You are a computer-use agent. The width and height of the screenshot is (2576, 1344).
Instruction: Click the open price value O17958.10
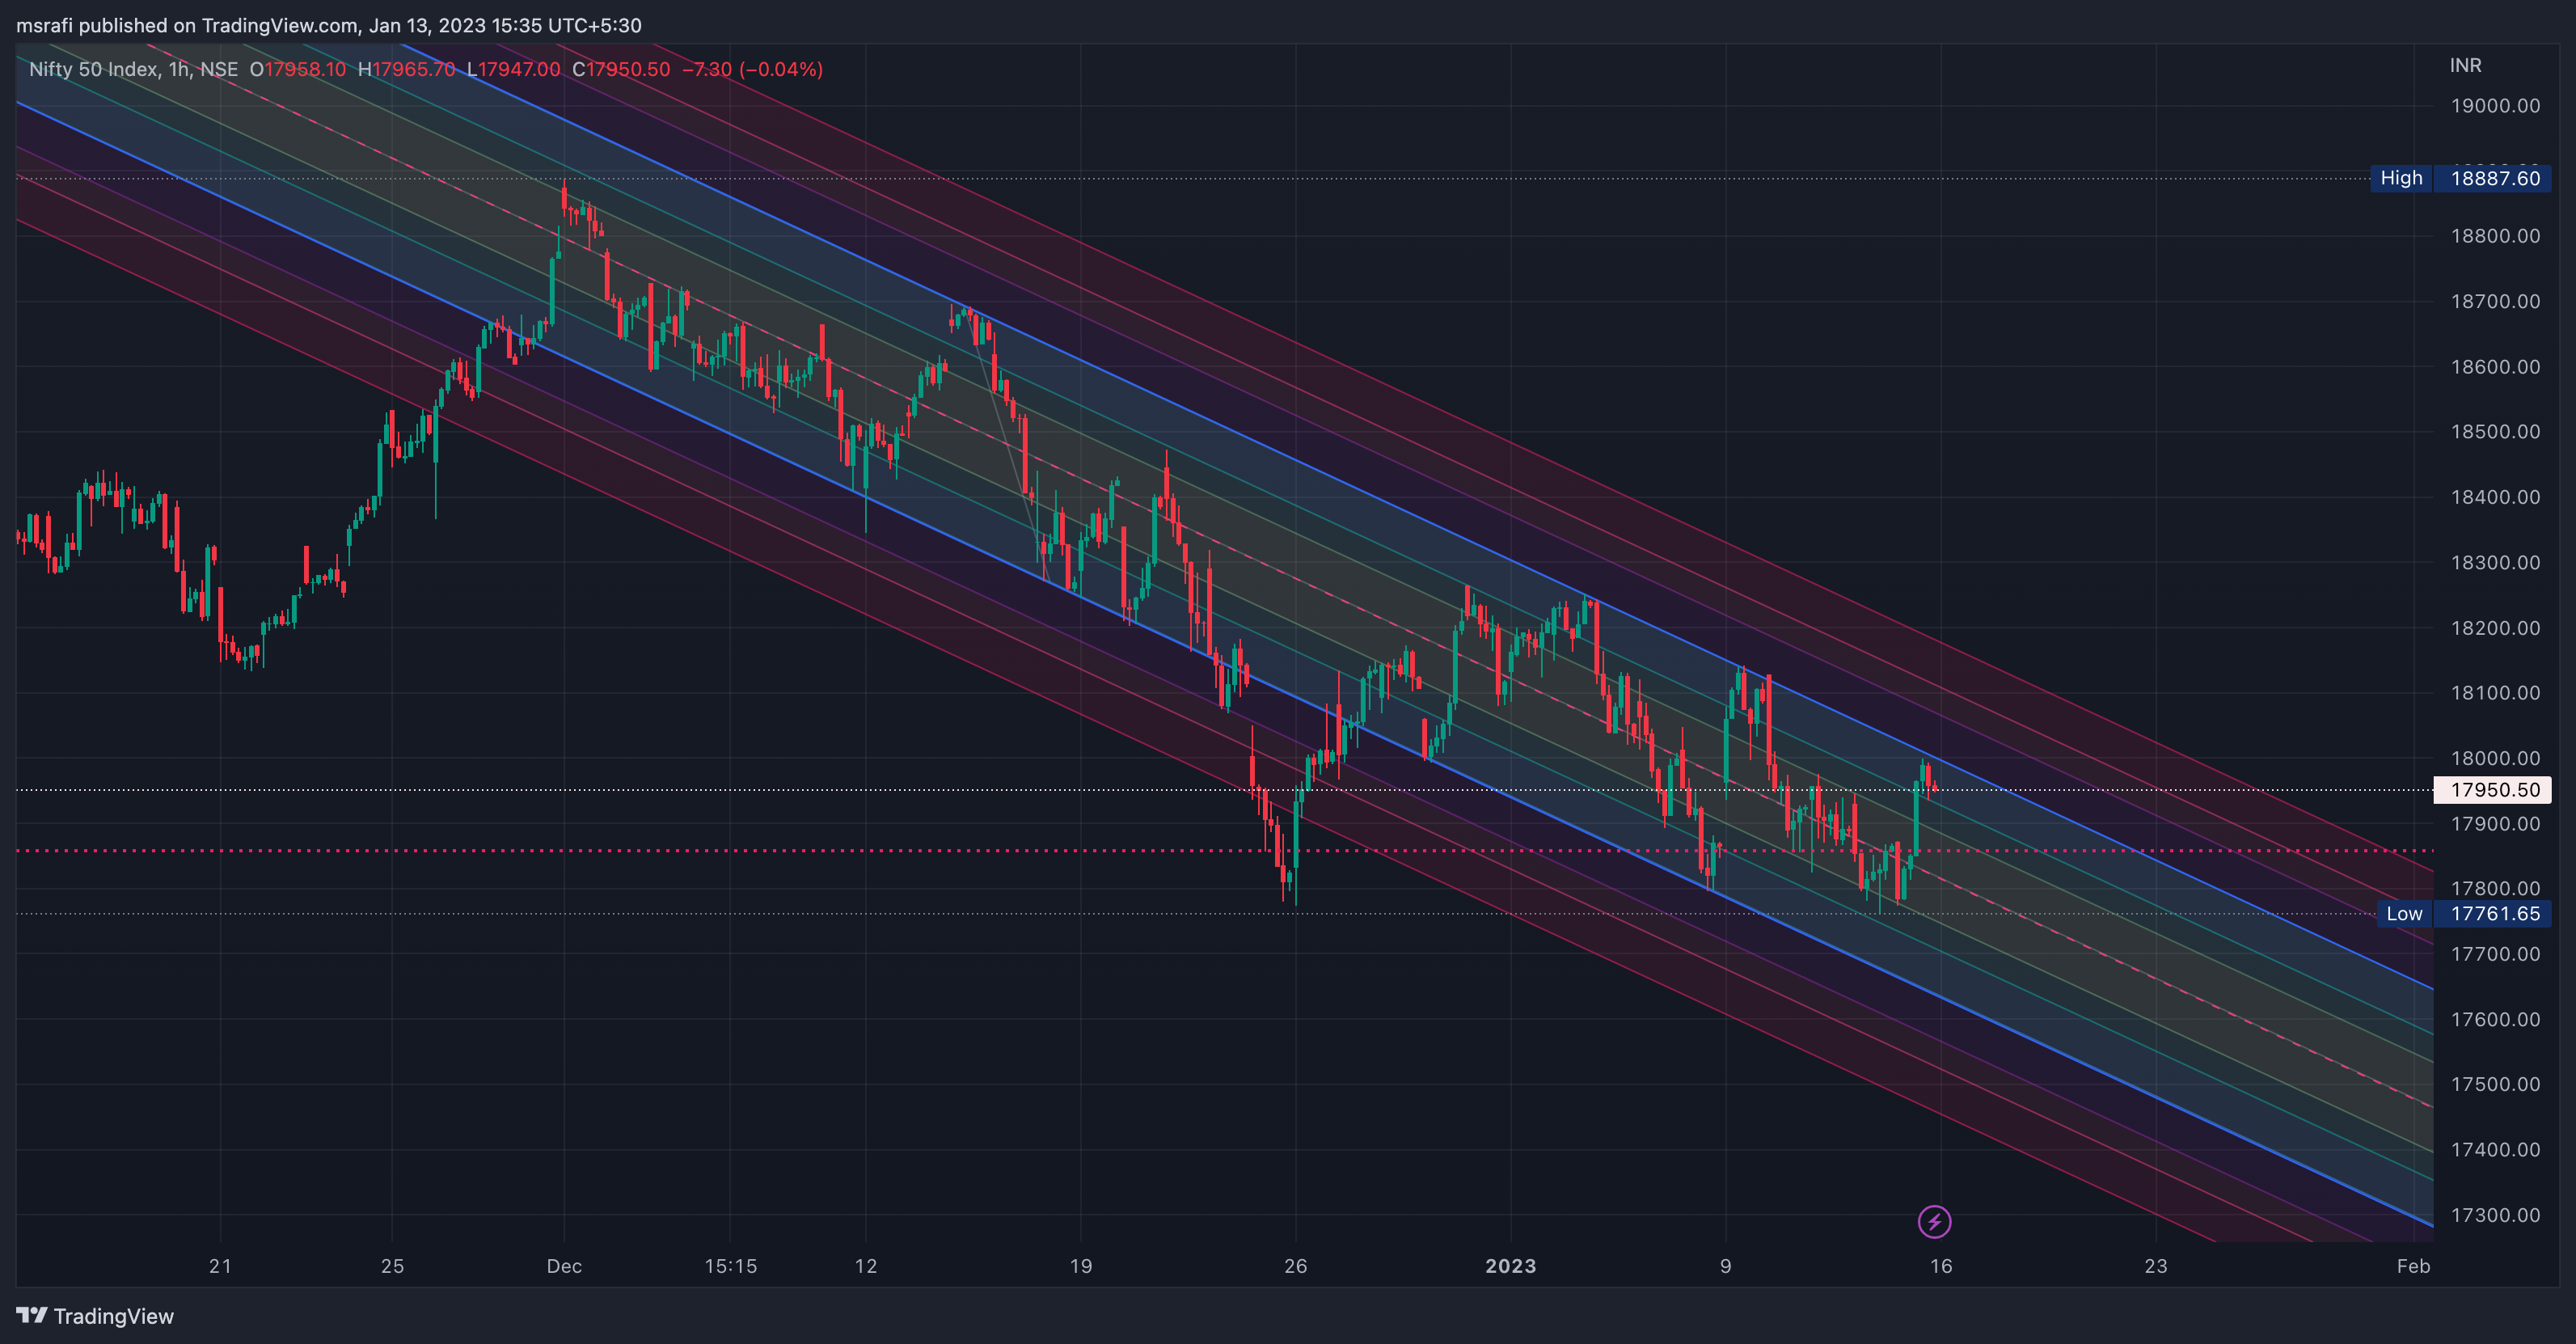click(x=298, y=69)
